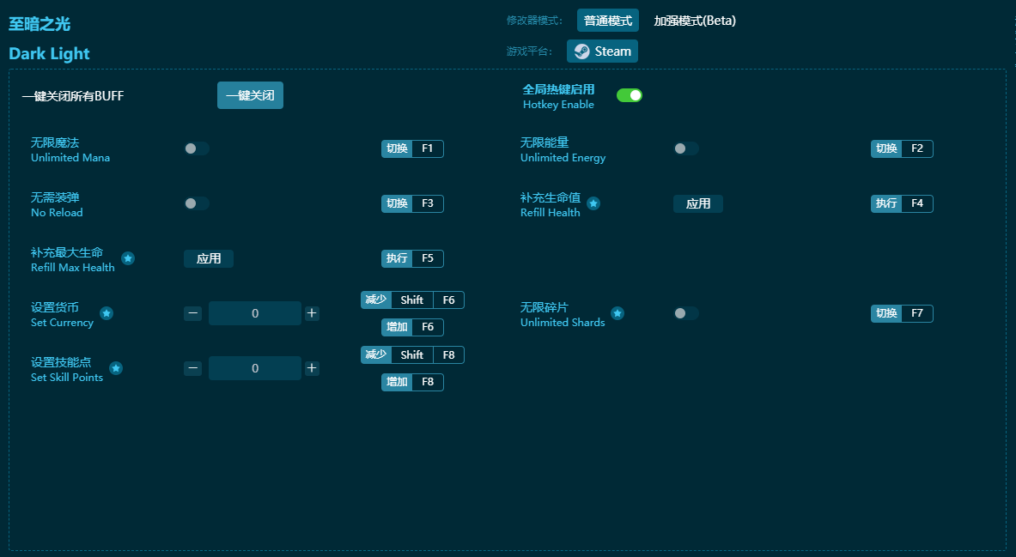Viewport: 1016px width, 557px height.
Task: Click the star icon beside Refill Health
Action: tap(593, 203)
